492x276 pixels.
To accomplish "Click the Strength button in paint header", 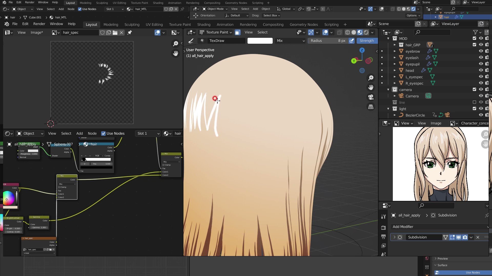I will (x=367, y=41).
